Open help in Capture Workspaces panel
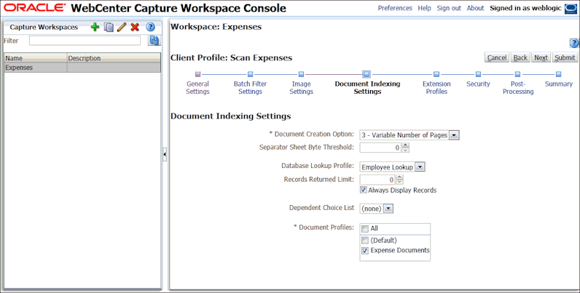Screen dimensions: 580x293 tap(150, 27)
